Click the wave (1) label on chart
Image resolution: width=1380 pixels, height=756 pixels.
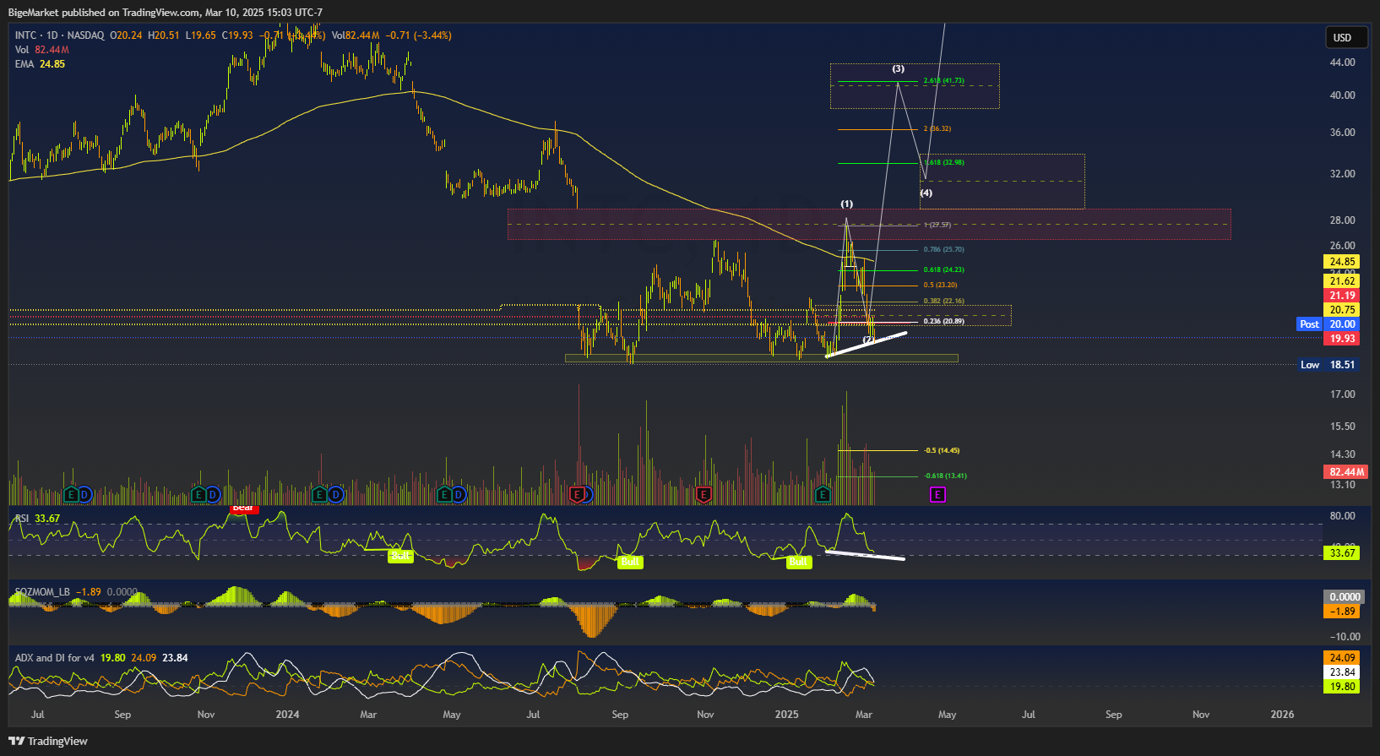(846, 204)
